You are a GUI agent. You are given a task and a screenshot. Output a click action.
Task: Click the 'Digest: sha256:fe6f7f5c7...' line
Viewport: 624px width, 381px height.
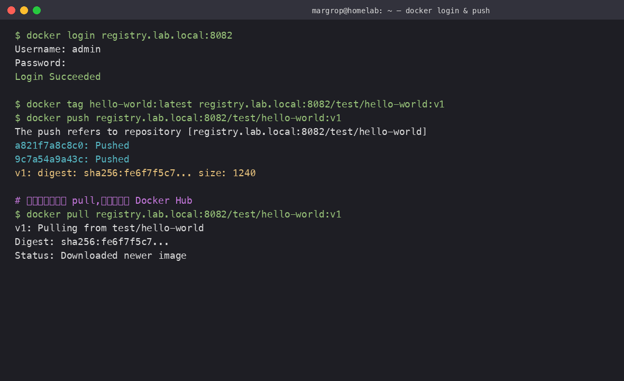coord(92,242)
